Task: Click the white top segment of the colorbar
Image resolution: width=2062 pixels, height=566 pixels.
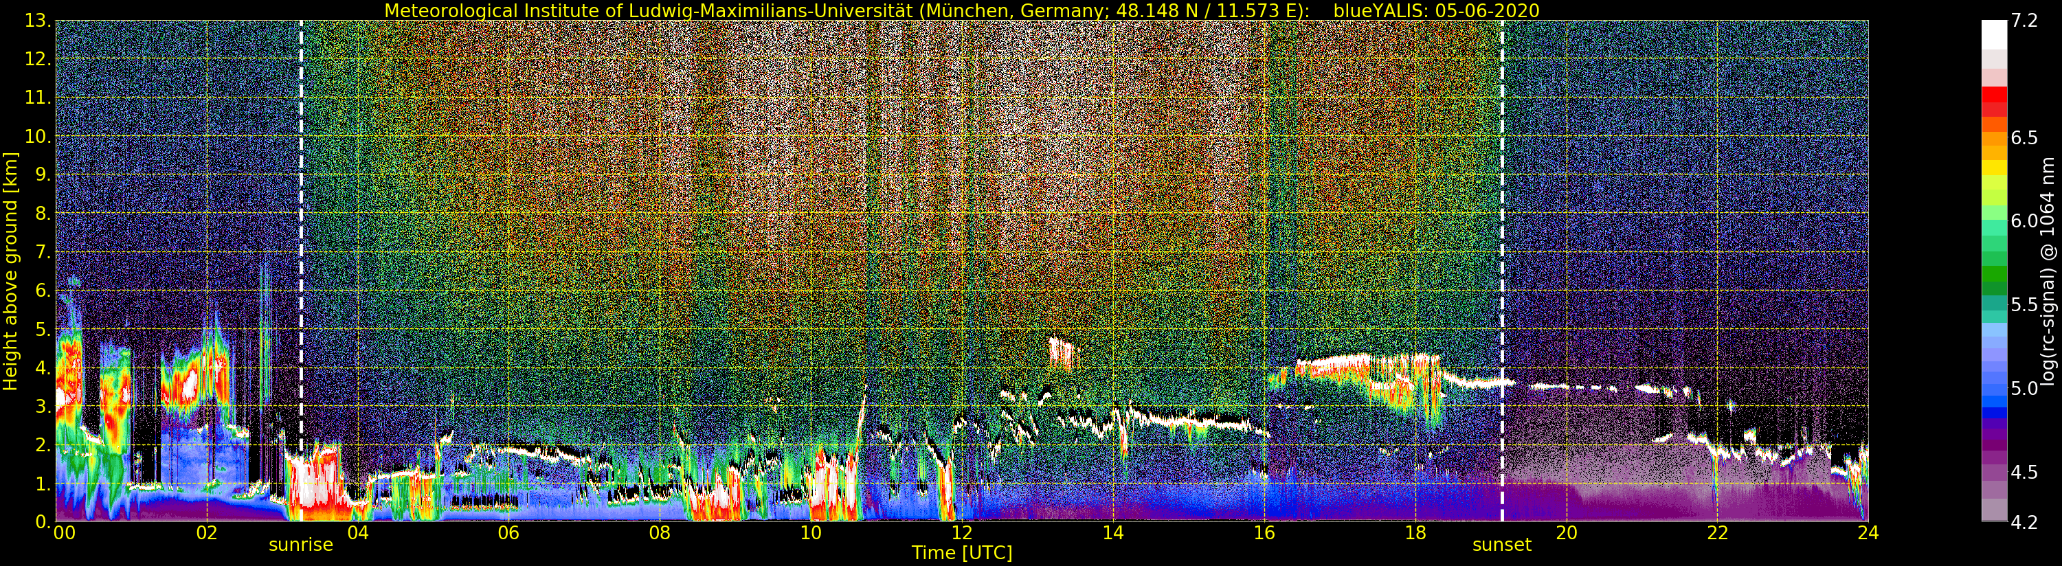Action: (1994, 34)
